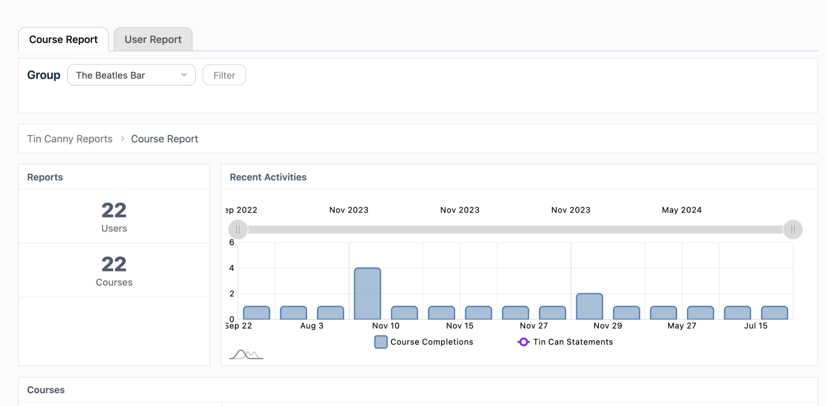The image size is (826, 406).
Task: Click the Sep 22 first completions bar
Action: point(256,313)
